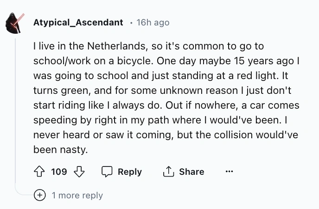Image resolution: width=319 pixels, height=209 pixels.
Task: Downvote the bicycle story comment
Action: tap(79, 172)
